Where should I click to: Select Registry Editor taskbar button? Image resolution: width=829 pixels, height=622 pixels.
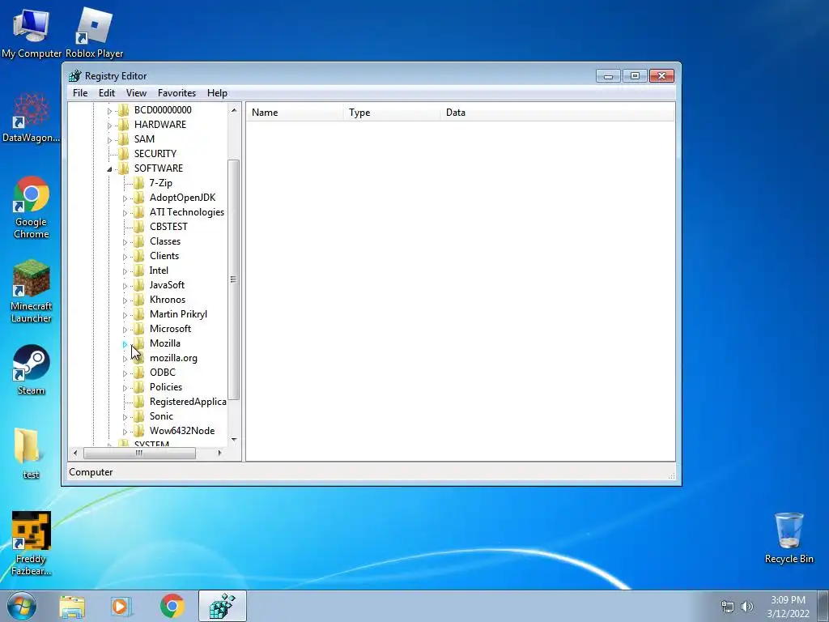pyautogui.click(x=222, y=606)
